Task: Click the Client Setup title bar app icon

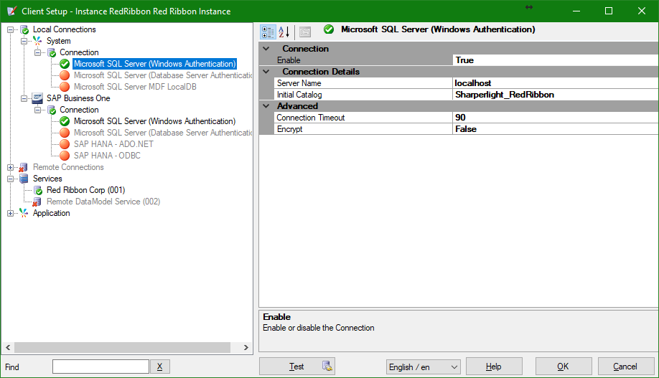Action: click(11, 11)
